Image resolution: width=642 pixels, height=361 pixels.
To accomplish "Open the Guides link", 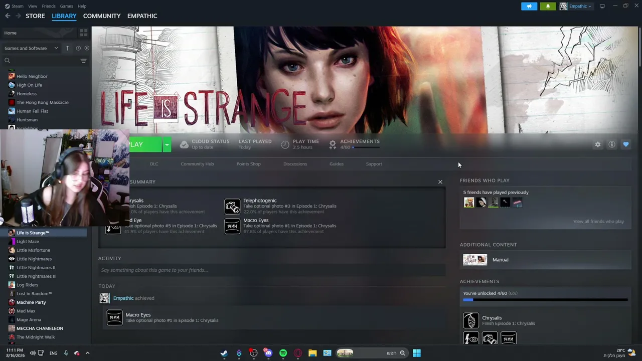I will click(337, 164).
